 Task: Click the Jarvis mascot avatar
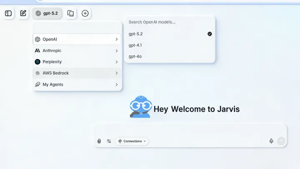coord(141,106)
